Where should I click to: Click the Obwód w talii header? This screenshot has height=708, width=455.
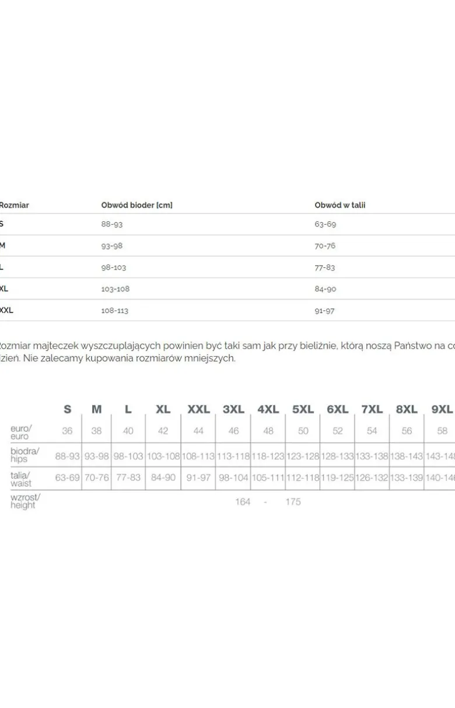coord(340,205)
